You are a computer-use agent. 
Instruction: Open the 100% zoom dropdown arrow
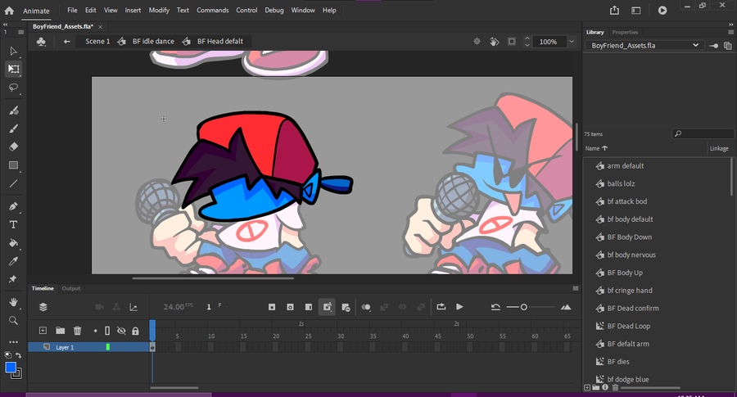pyautogui.click(x=572, y=42)
